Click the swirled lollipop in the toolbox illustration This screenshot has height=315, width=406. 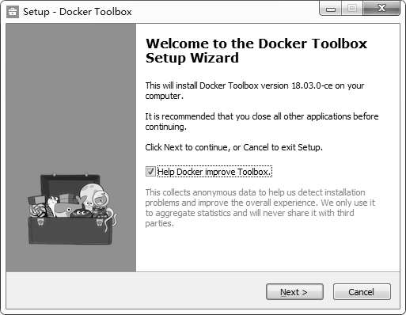point(36,211)
